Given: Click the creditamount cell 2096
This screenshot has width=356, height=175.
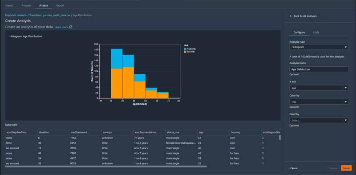Looking at the screenshot, I should coord(73,148).
